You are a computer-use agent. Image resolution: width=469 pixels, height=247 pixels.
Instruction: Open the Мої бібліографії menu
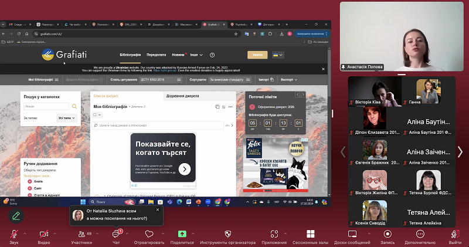pyautogui.click(x=43, y=80)
